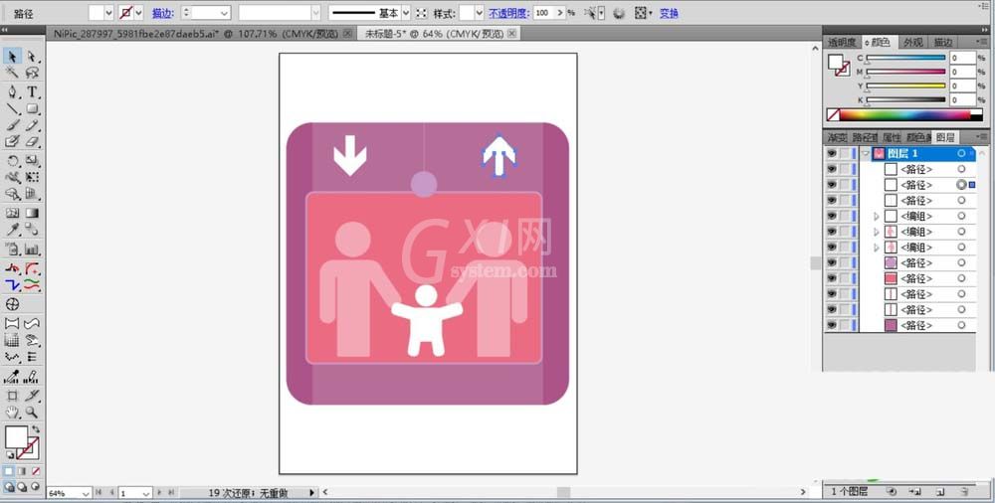Hide 路径 layer with lavender circle thumbnail
Viewport: 995px width, 503px height.
pyautogui.click(x=831, y=262)
